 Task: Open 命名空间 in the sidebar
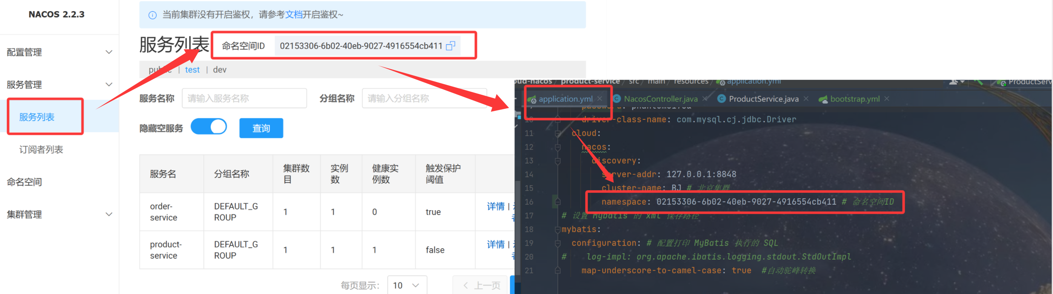click(24, 182)
